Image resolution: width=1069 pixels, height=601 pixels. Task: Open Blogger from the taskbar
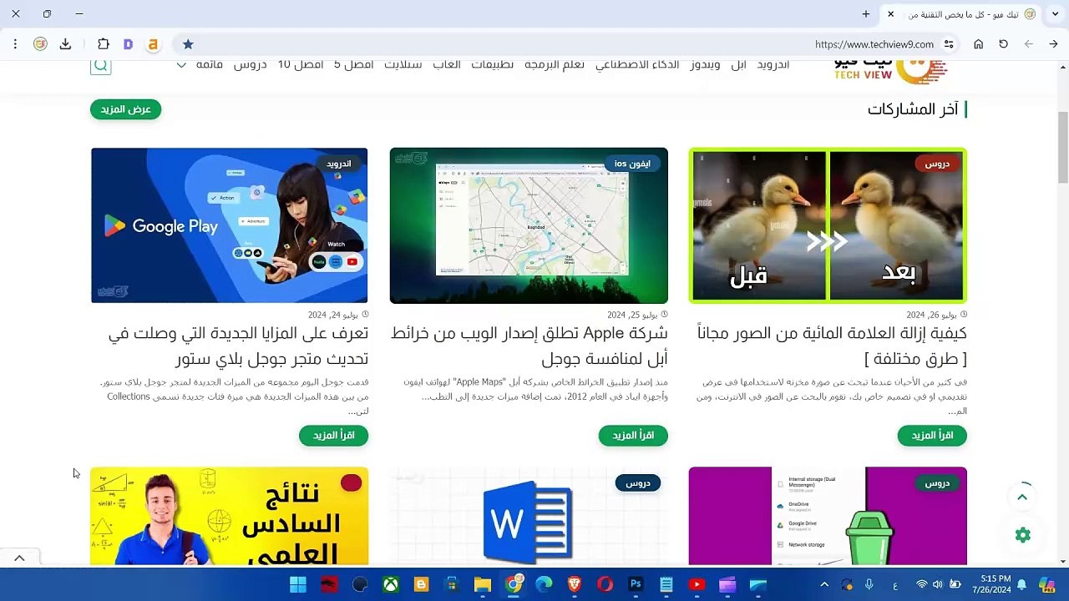click(421, 585)
